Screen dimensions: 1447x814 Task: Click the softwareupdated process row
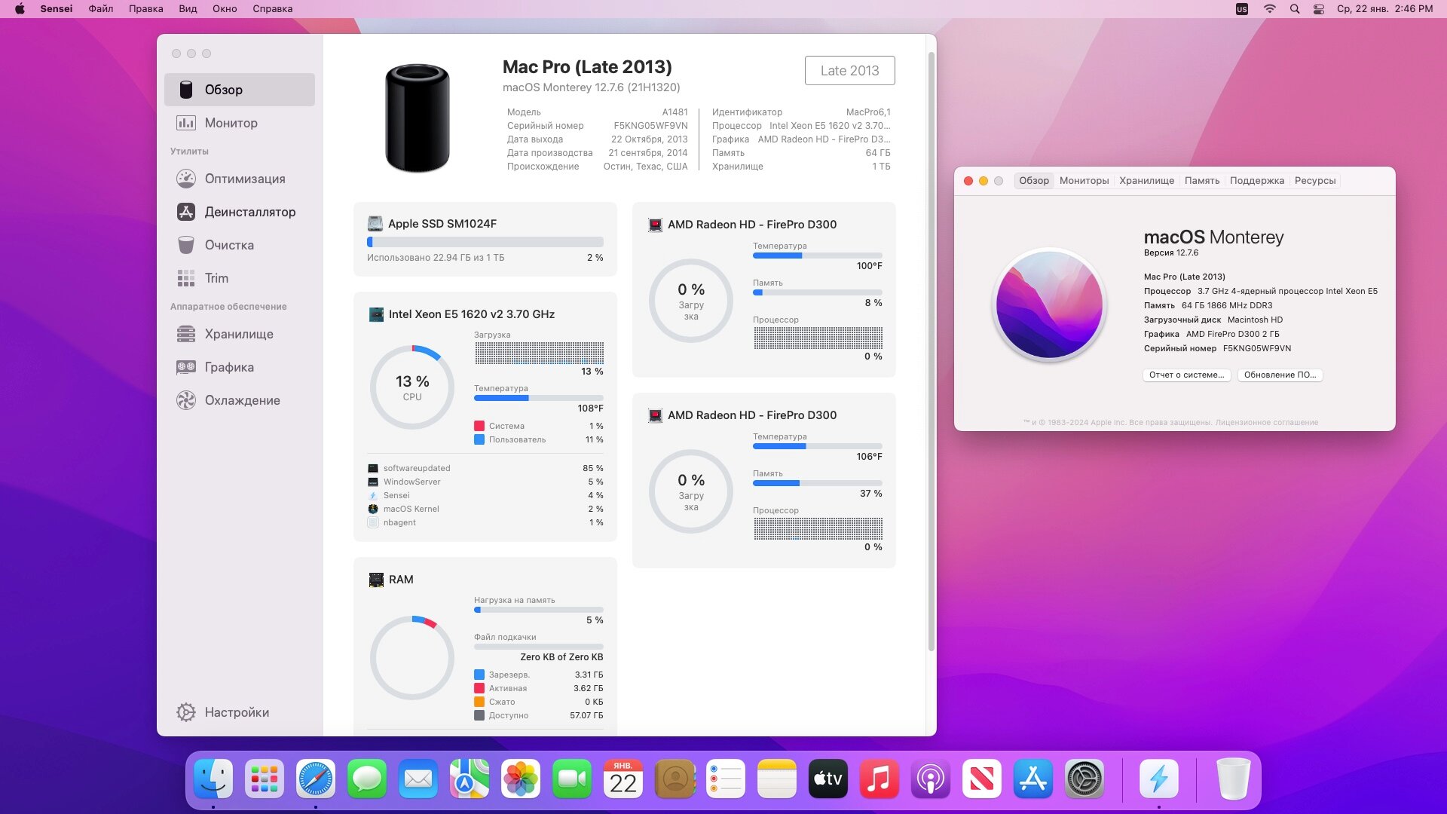point(485,468)
